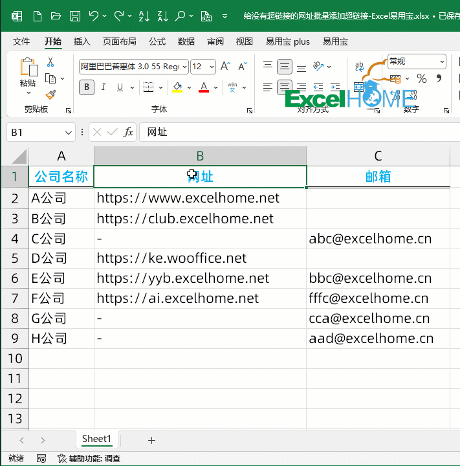This screenshot has width=460, height=466.
Task: Toggle Middle Align
Action: pyautogui.click(x=285, y=67)
